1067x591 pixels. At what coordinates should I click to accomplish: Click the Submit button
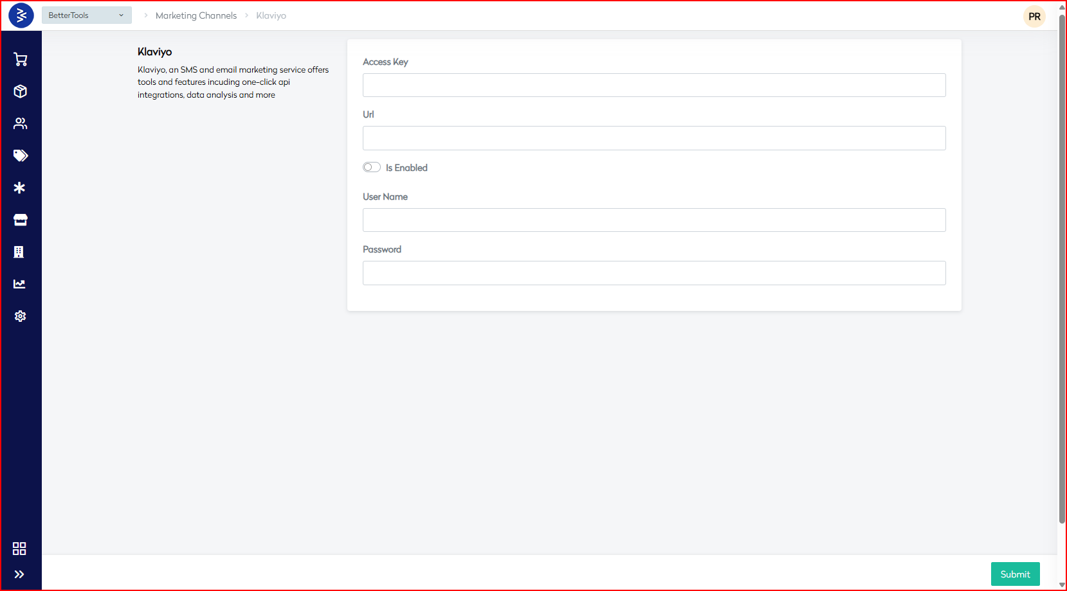1015,574
